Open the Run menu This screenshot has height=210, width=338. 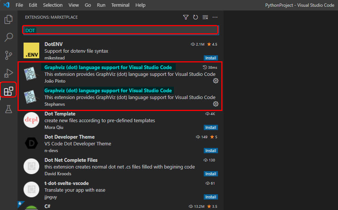tap(101, 5)
